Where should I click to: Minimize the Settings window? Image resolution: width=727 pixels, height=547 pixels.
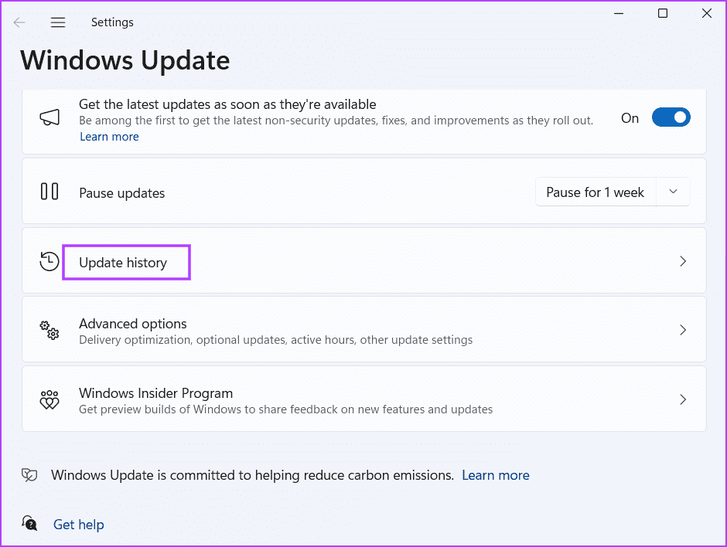pyautogui.click(x=619, y=13)
